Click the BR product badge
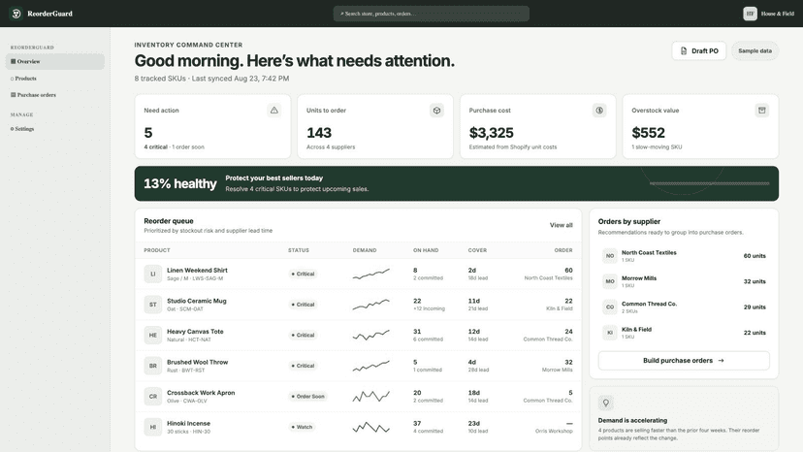Screen dimensions: 803x452 coord(152,366)
